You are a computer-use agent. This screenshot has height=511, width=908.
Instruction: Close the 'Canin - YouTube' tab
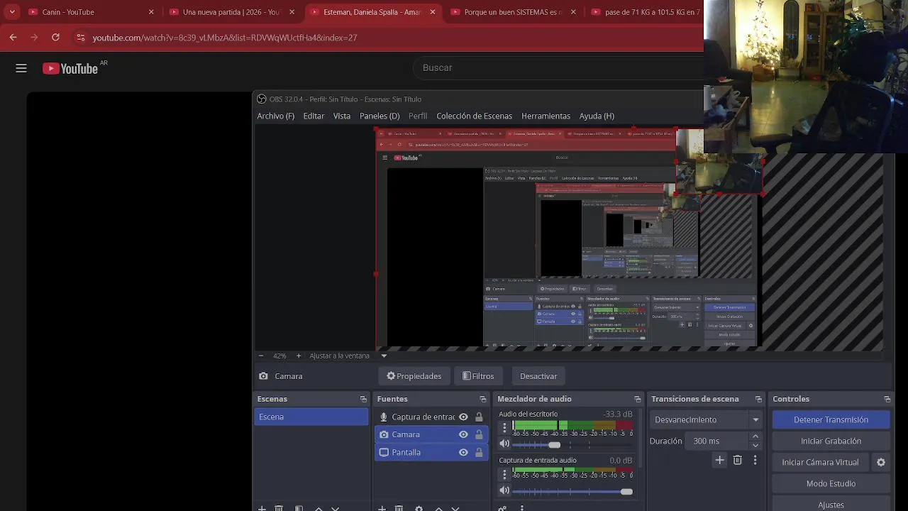pos(151,12)
